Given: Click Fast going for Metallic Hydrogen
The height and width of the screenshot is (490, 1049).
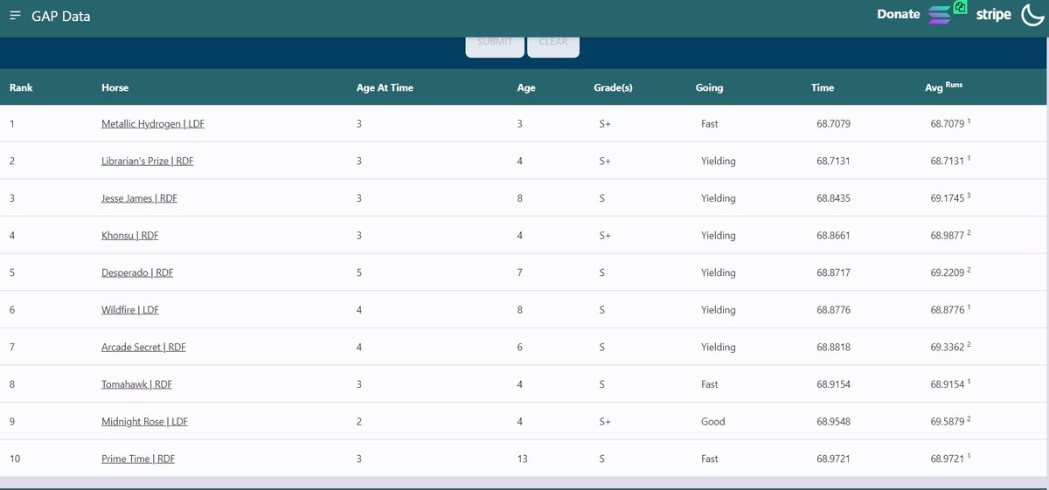Looking at the screenshot, I should click(x=710, y=124).
